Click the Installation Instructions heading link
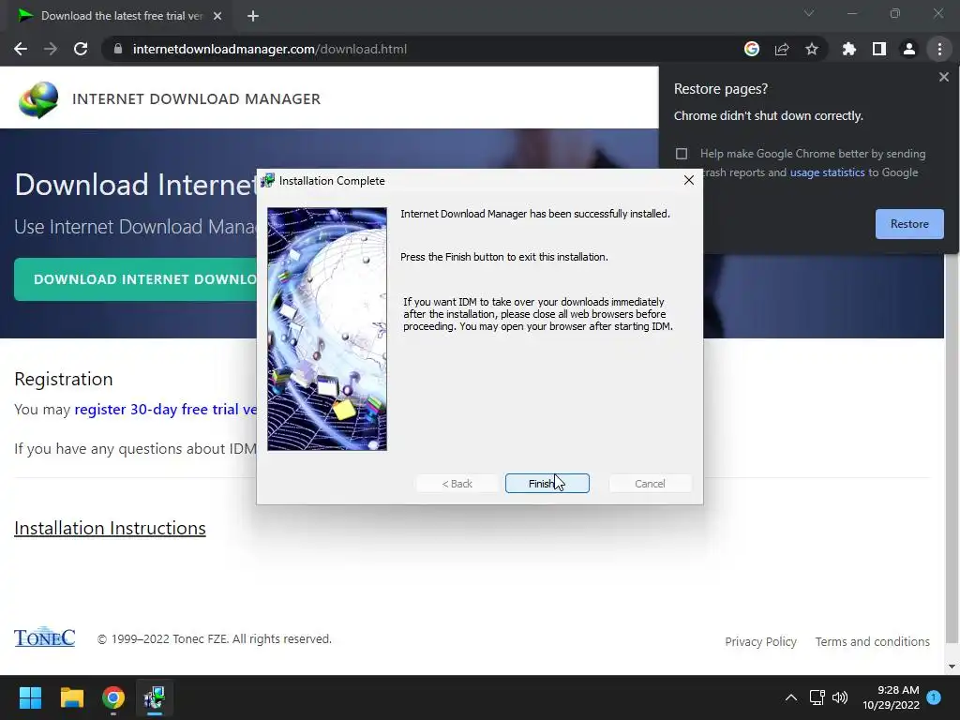Viewport: 960px width, 720px height. click(x=110, y=528)
